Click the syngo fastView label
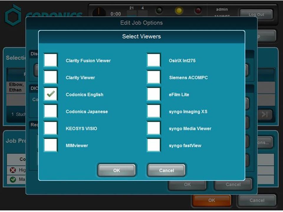This screenshot has width=283, height=212. point(185,145)
